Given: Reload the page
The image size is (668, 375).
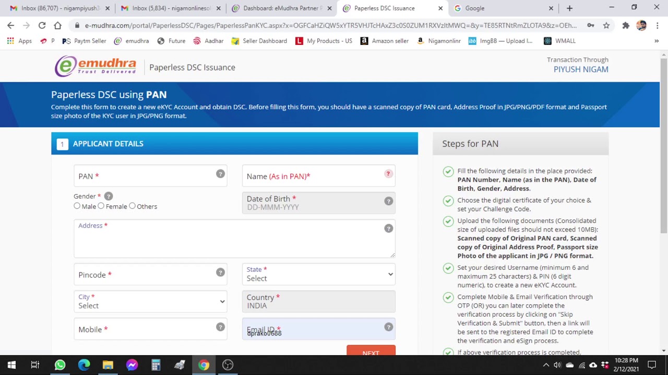Looking at the screenshot, I should 42,25.
